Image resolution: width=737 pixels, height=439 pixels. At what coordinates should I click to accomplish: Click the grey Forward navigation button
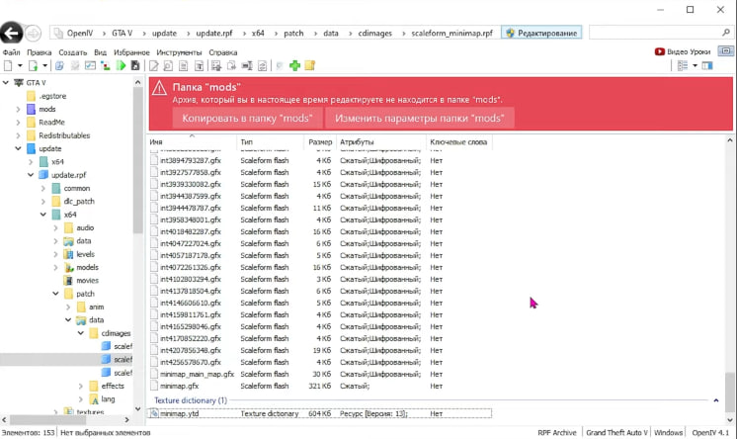tap(33, 33)
